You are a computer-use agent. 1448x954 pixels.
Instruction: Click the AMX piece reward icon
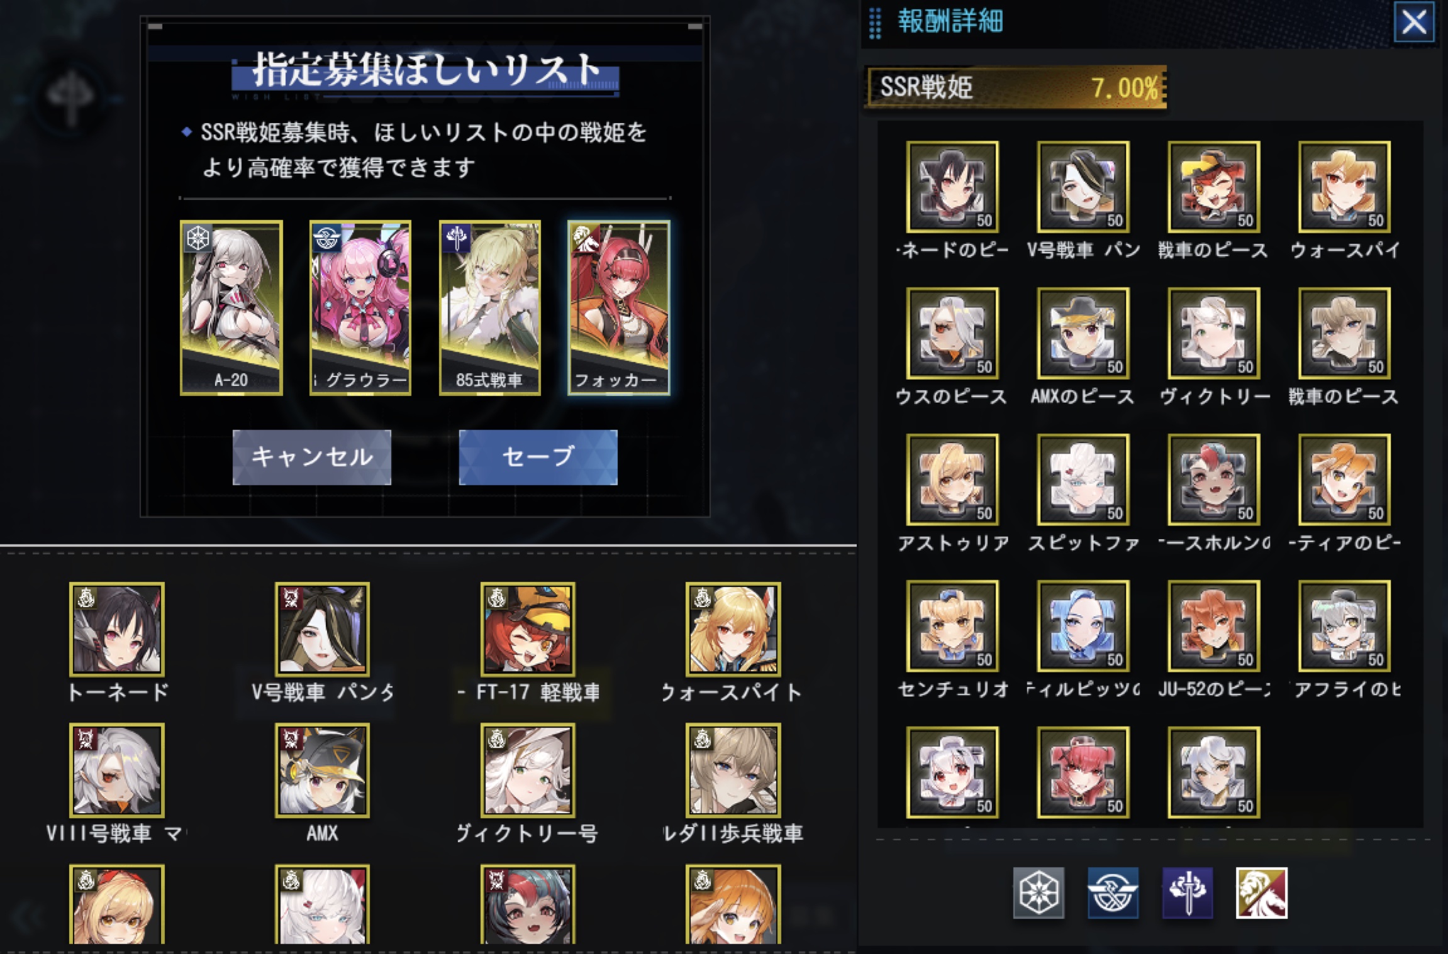coord(1083,333)
